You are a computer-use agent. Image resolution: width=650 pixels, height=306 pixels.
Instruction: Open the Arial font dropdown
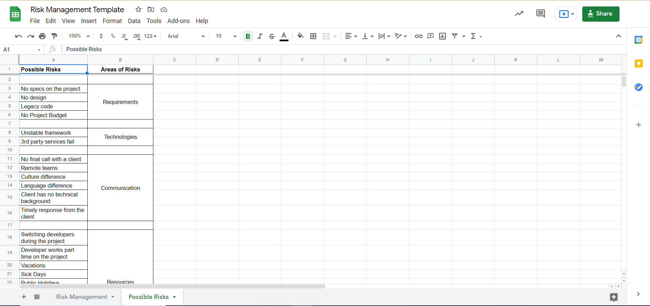(186, 36)
